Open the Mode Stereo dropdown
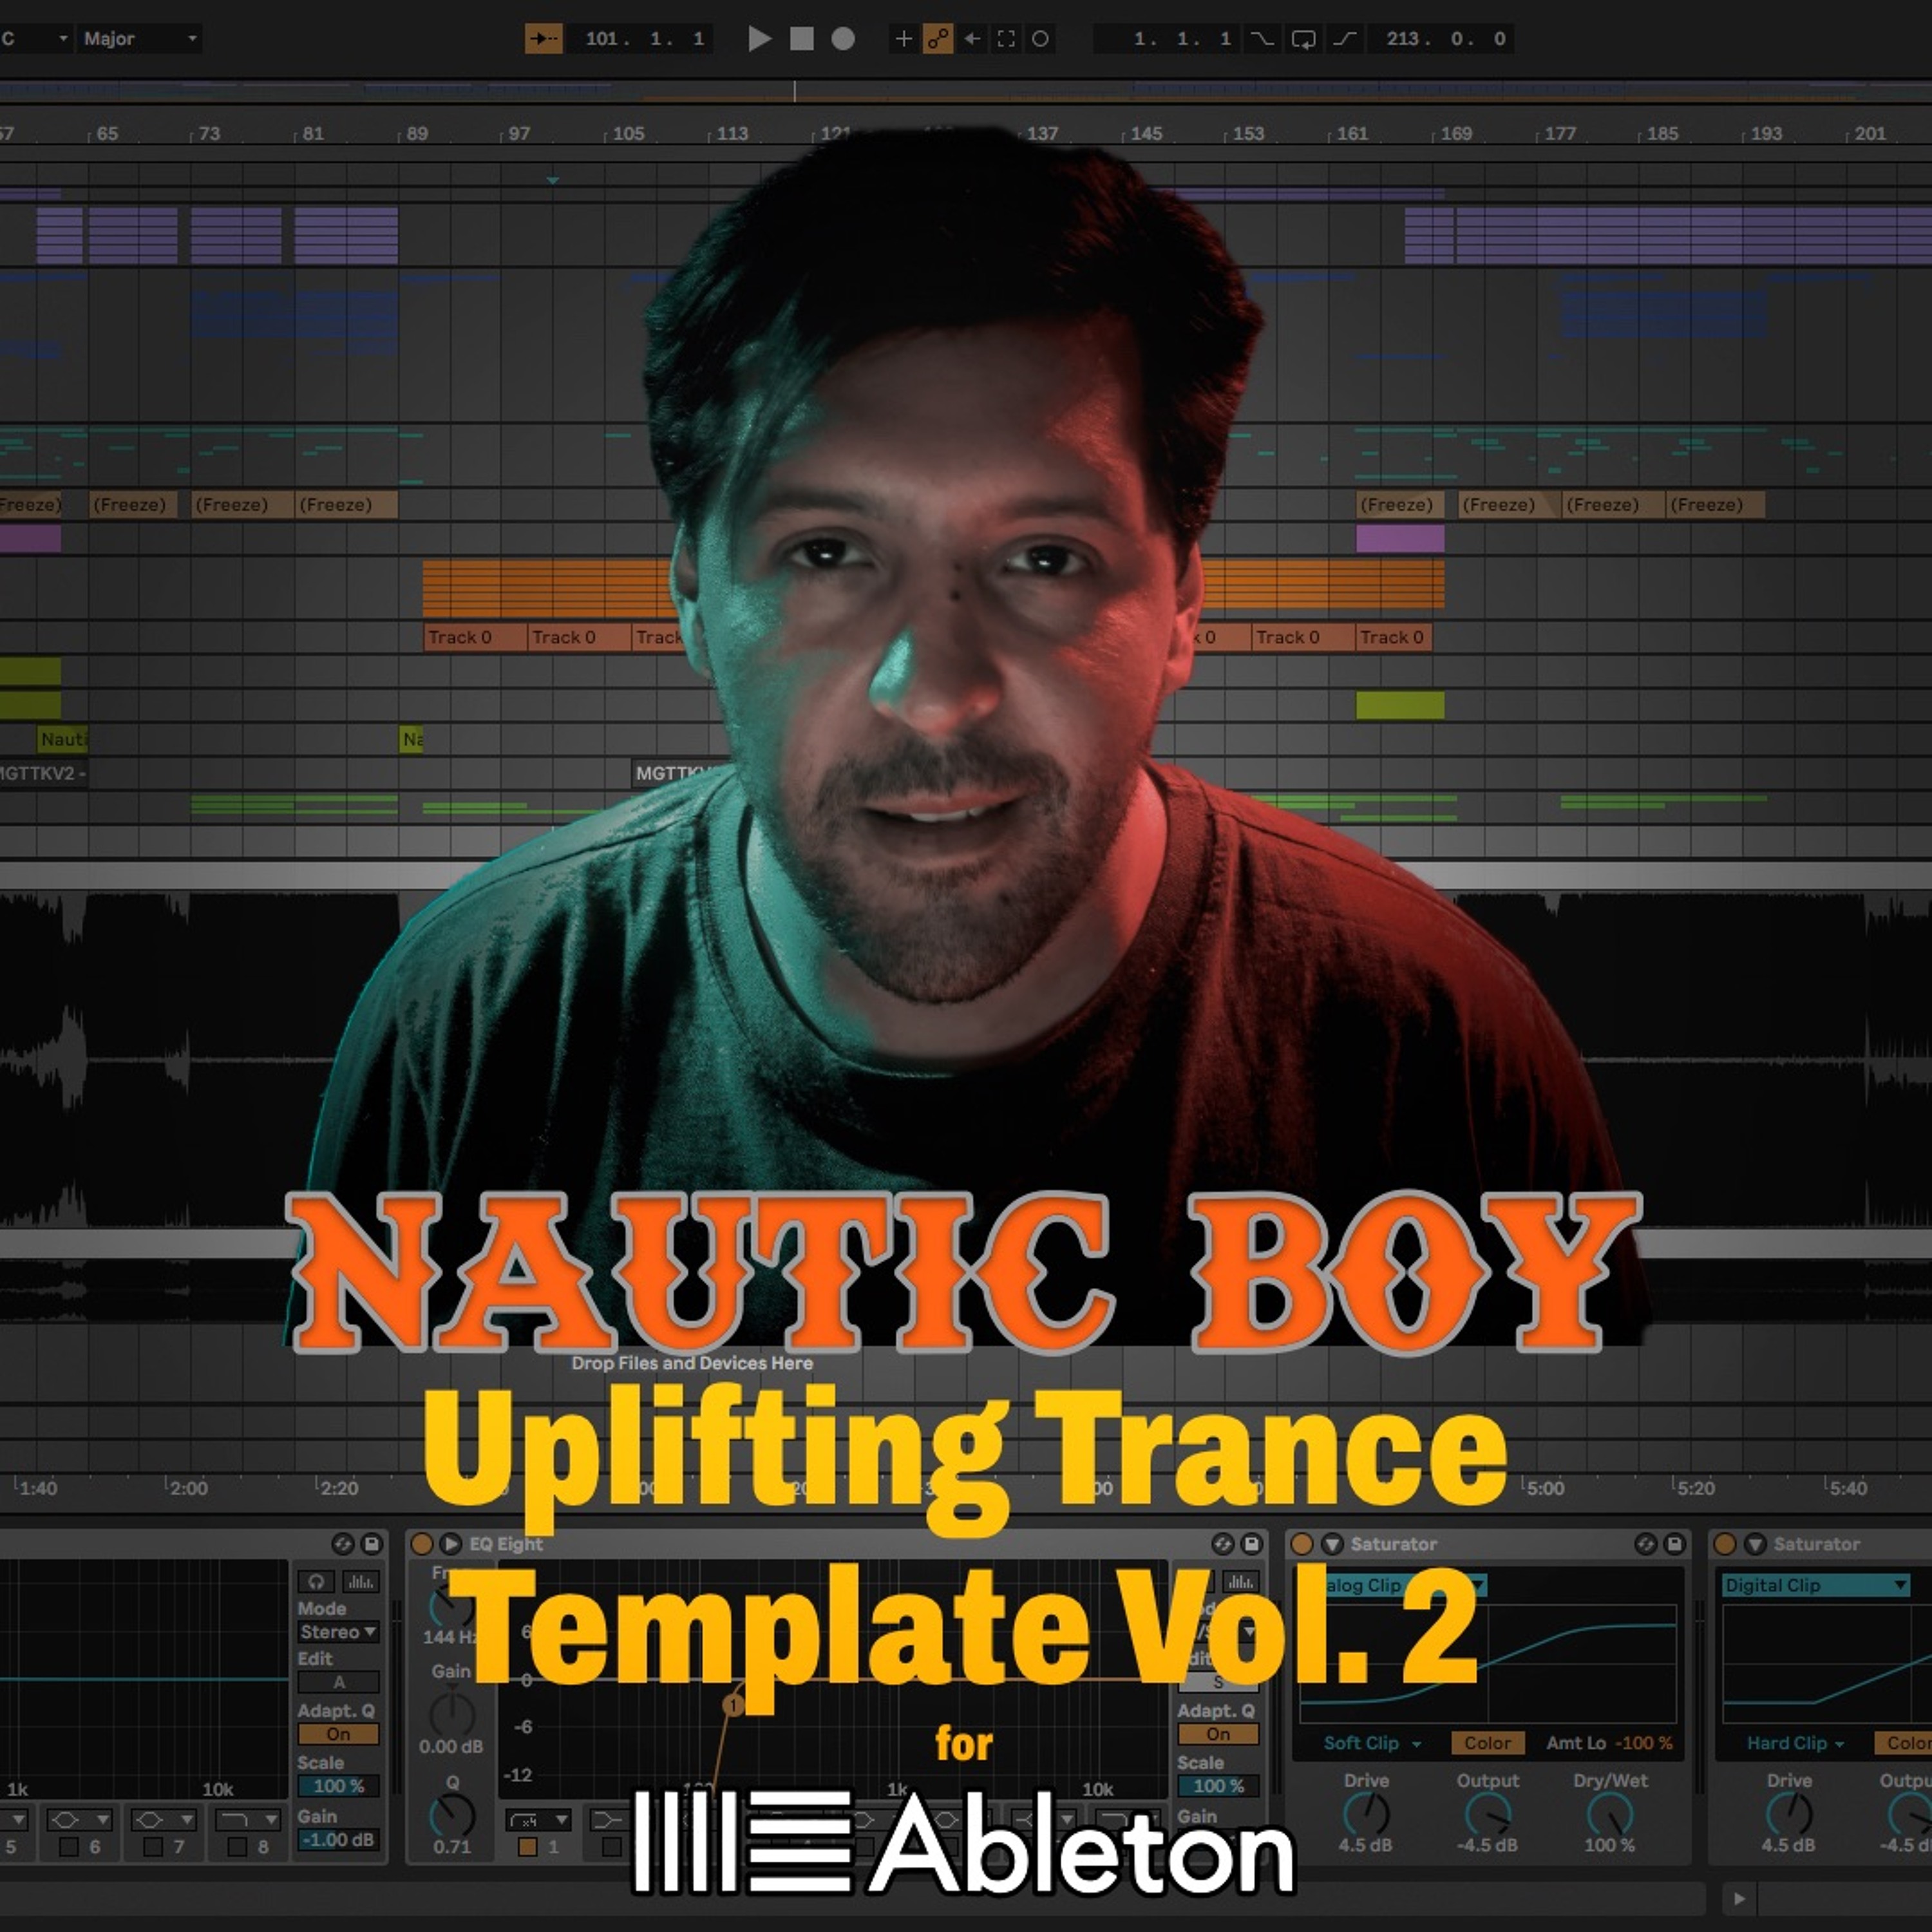Screen dimensions: 1932x1932 338,1631
